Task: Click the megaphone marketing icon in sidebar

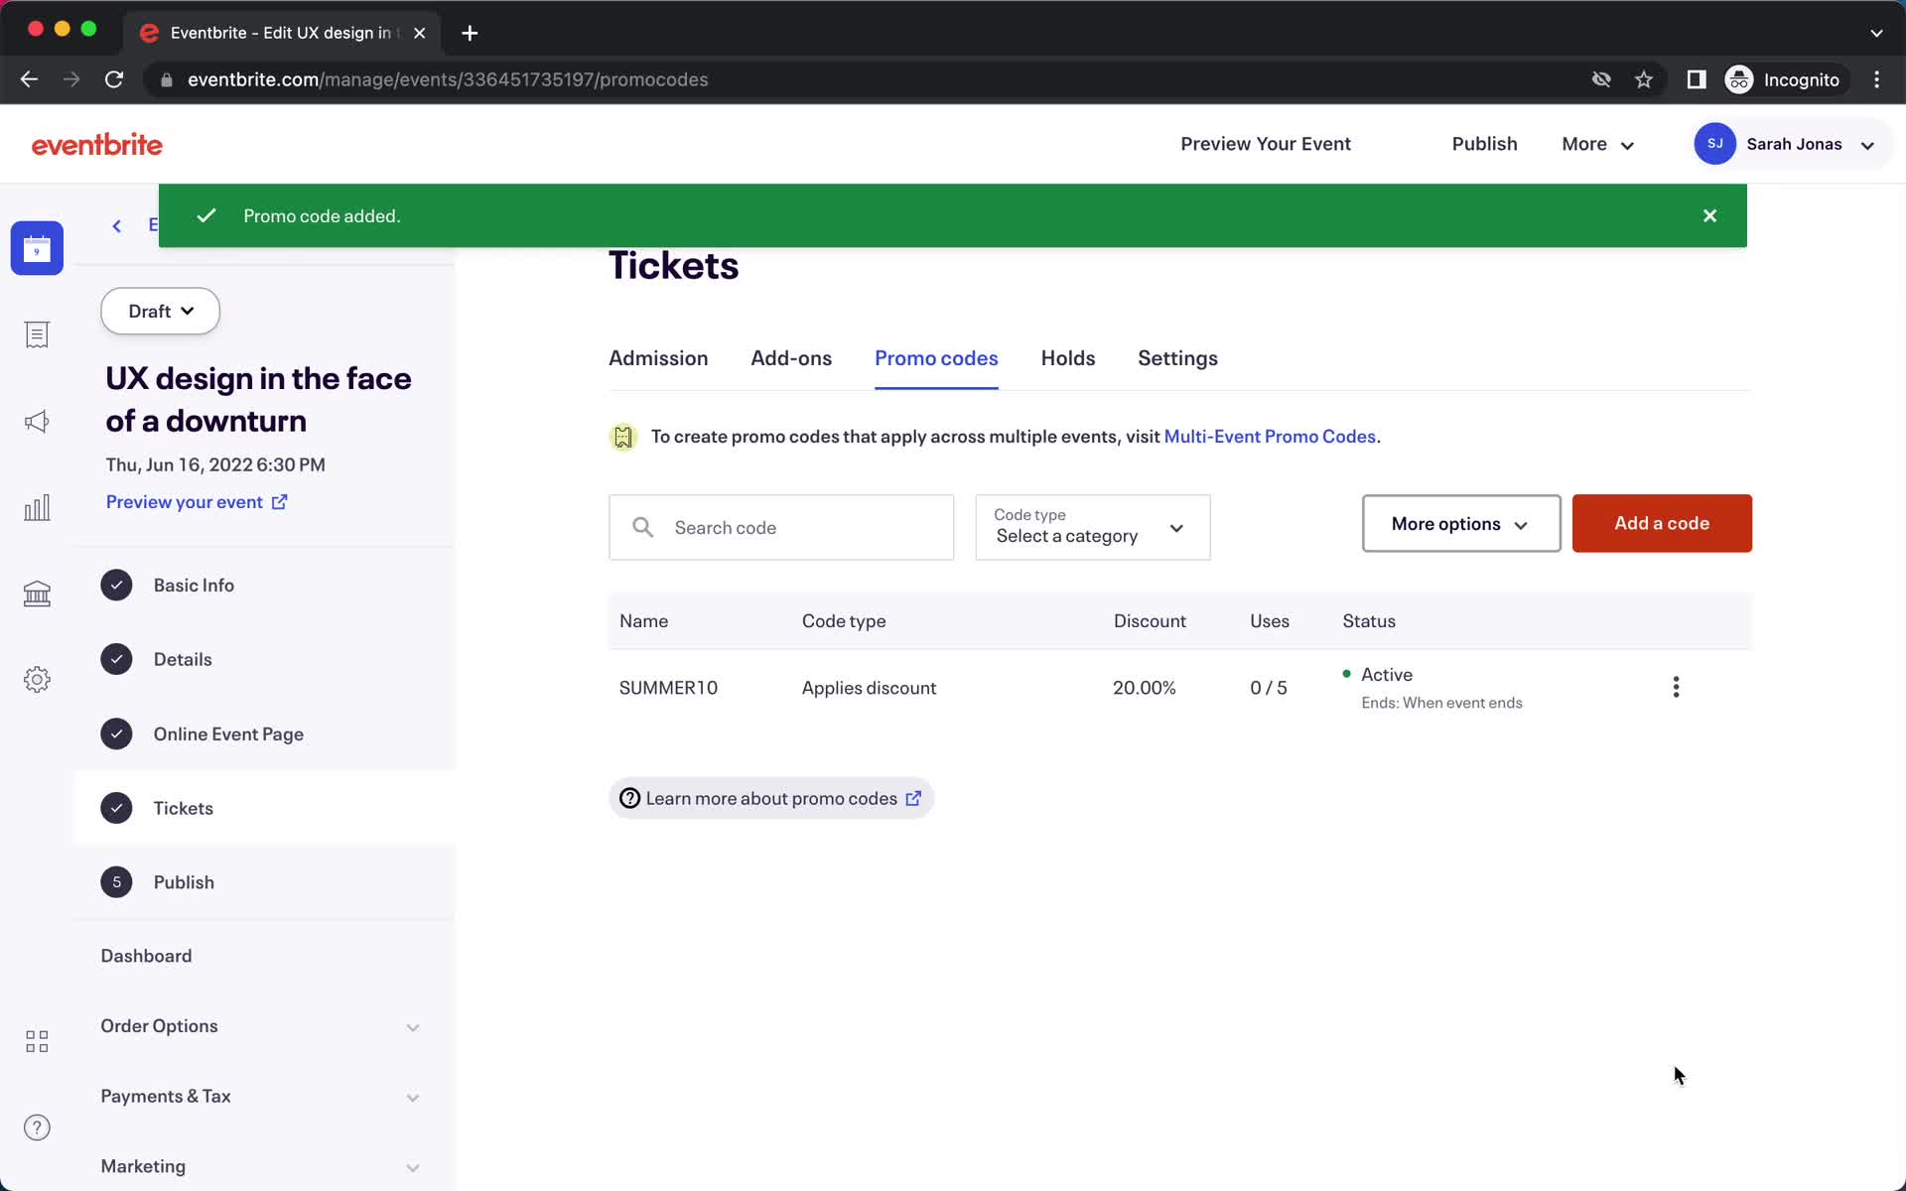Action: (37, 421)
